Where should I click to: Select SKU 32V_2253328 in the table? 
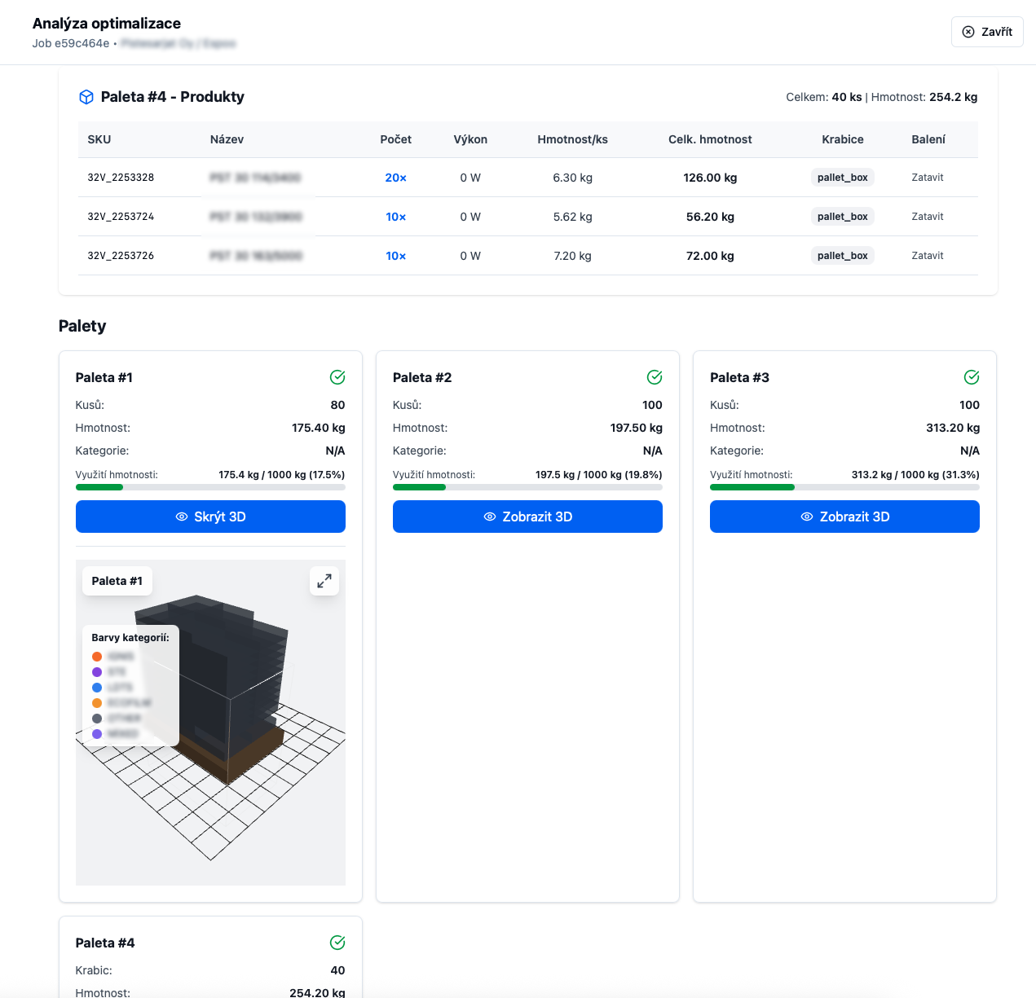coord(121,178)
